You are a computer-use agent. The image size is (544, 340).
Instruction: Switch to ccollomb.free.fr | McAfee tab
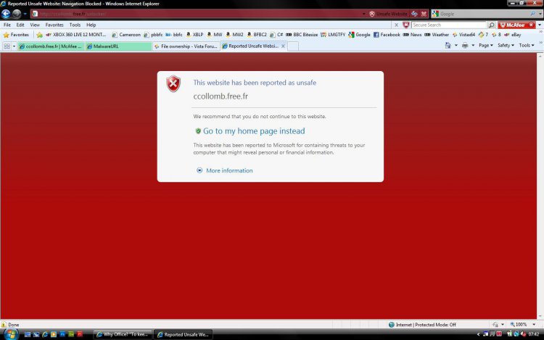point(51,46)
